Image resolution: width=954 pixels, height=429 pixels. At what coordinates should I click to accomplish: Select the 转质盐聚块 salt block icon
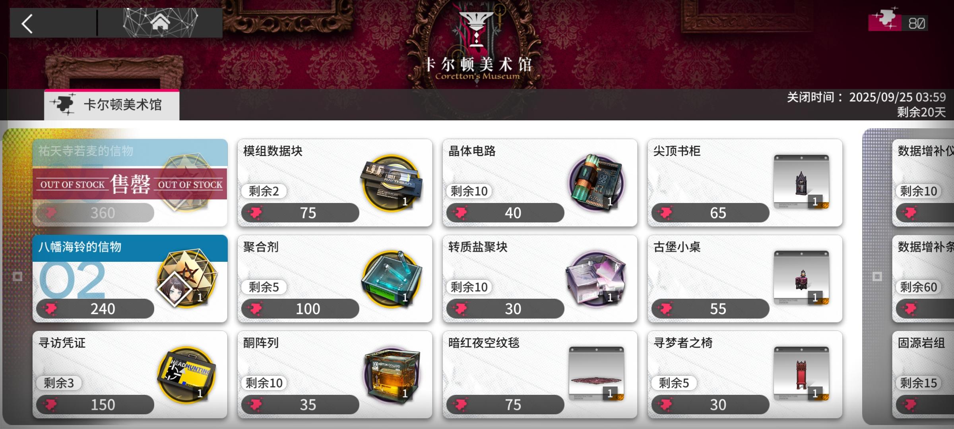tap(596, 279)
